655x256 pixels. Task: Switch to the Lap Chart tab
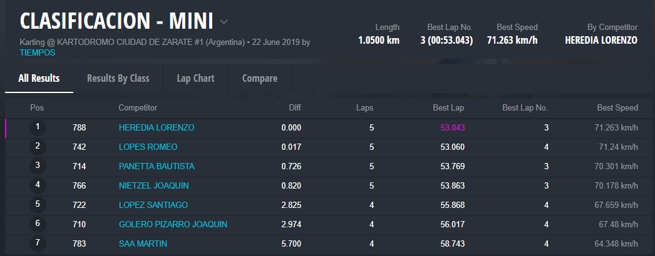[195, 78]
